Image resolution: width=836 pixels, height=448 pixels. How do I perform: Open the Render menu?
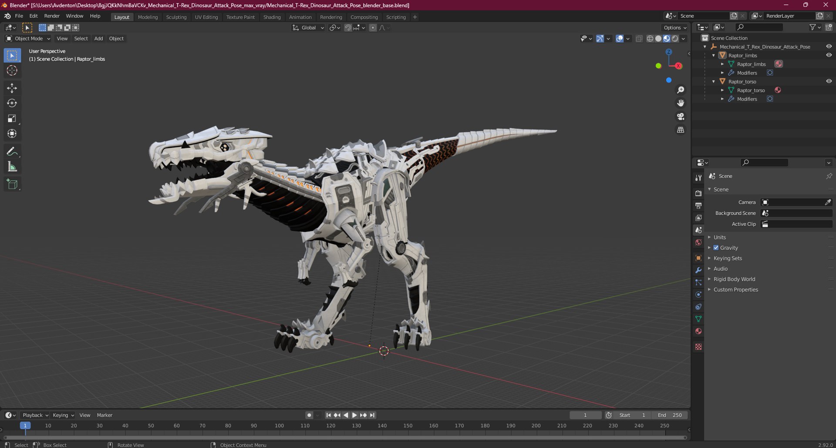[52, 16]
